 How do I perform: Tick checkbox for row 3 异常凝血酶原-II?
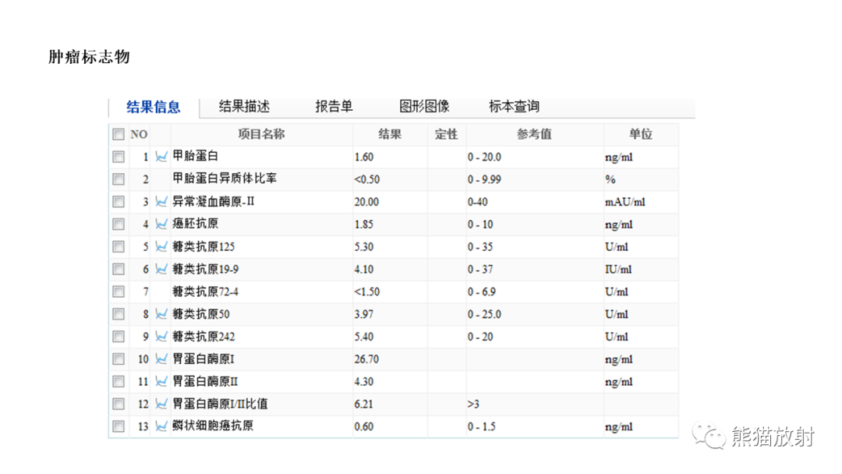119,202
